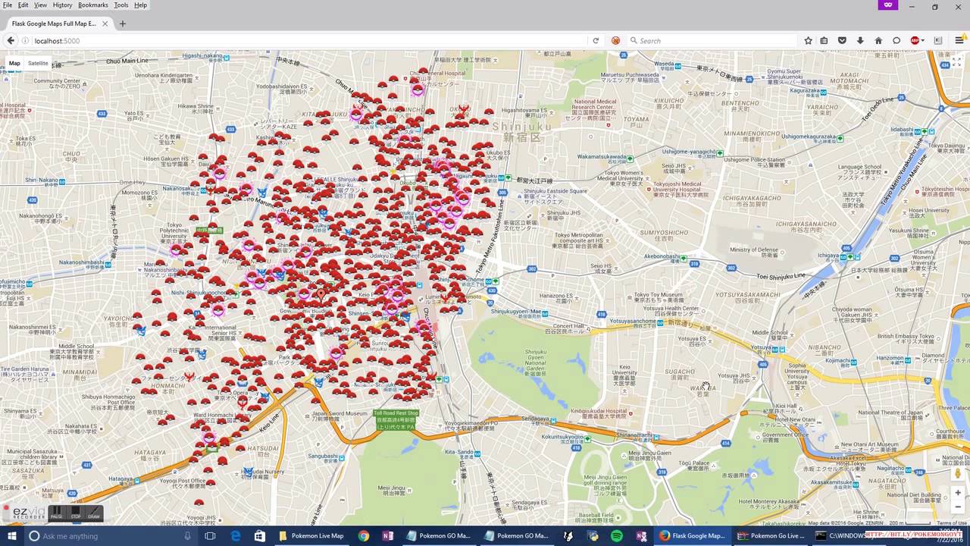
Task: Click the K extension icon in the toolbar
Action: (x=938, y=40)
